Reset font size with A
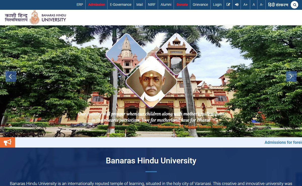302x186 pixels. (x=254, y=5)
